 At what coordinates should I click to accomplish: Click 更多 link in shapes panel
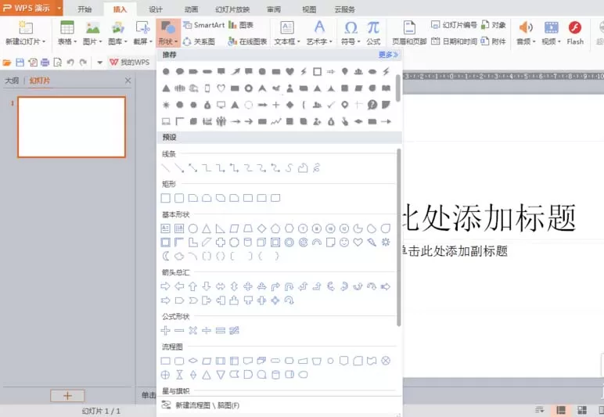388,55
